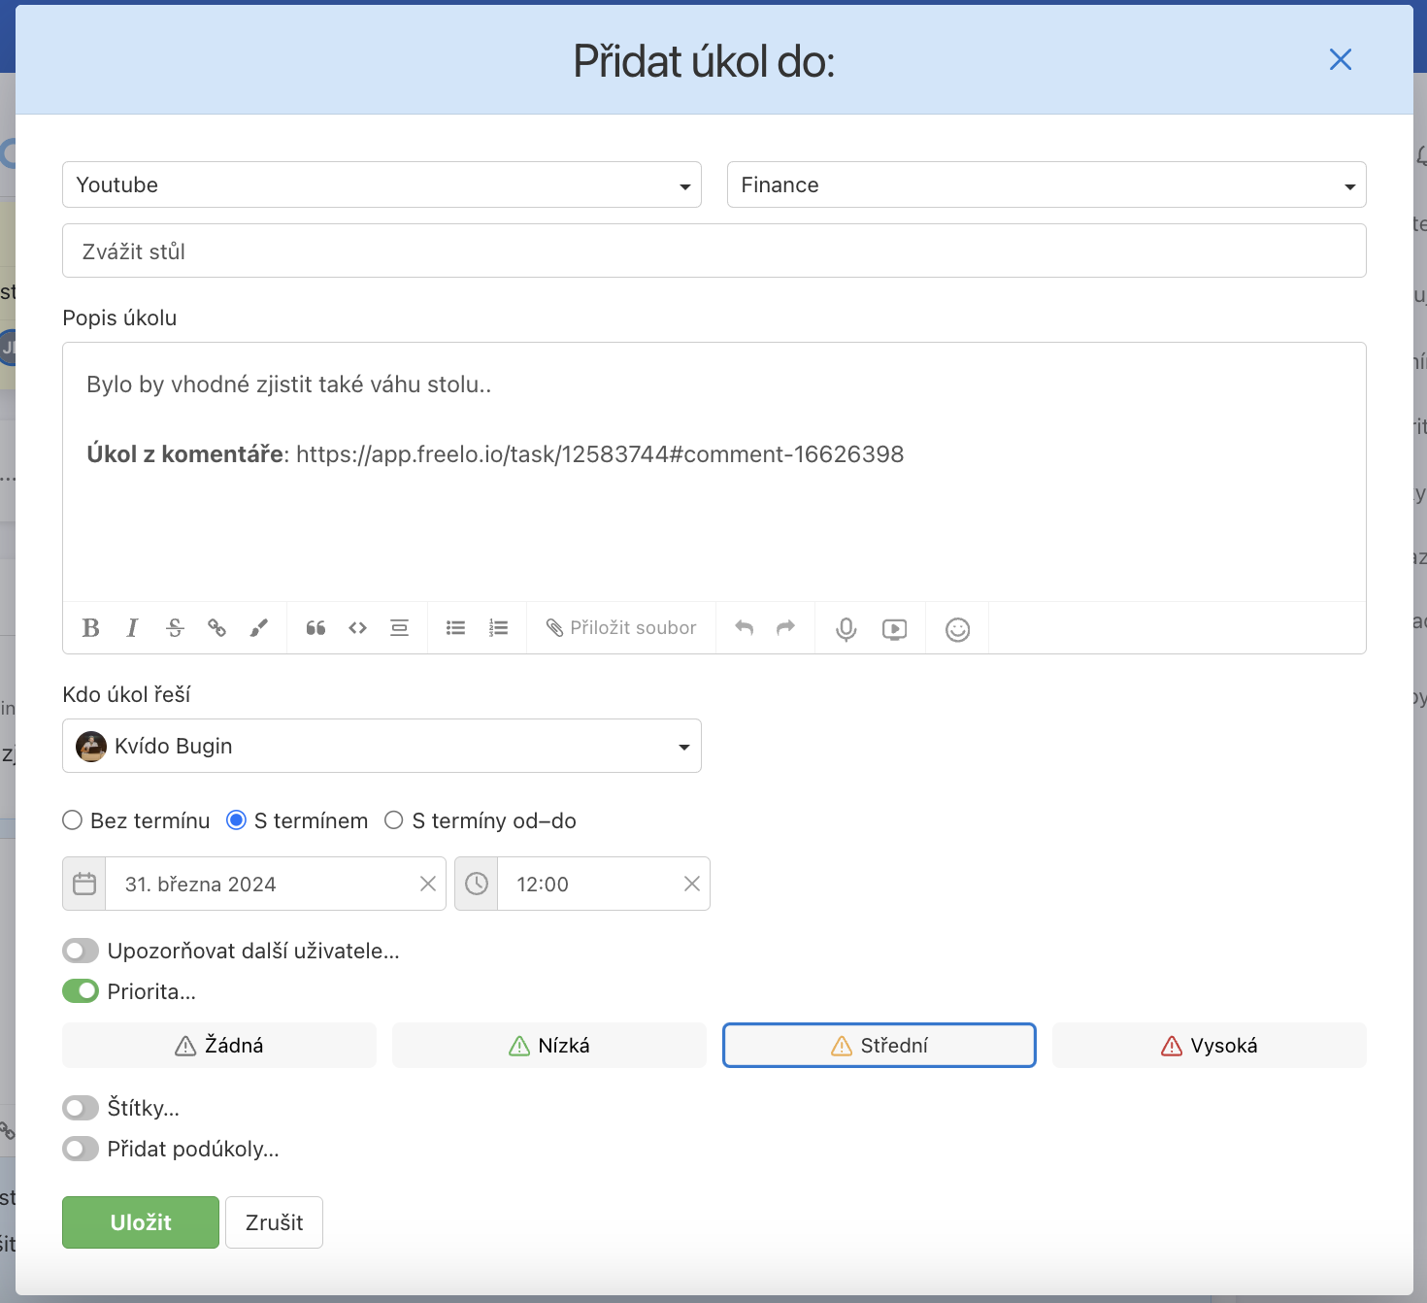Save the task with Uložit

coord(141,1222)
